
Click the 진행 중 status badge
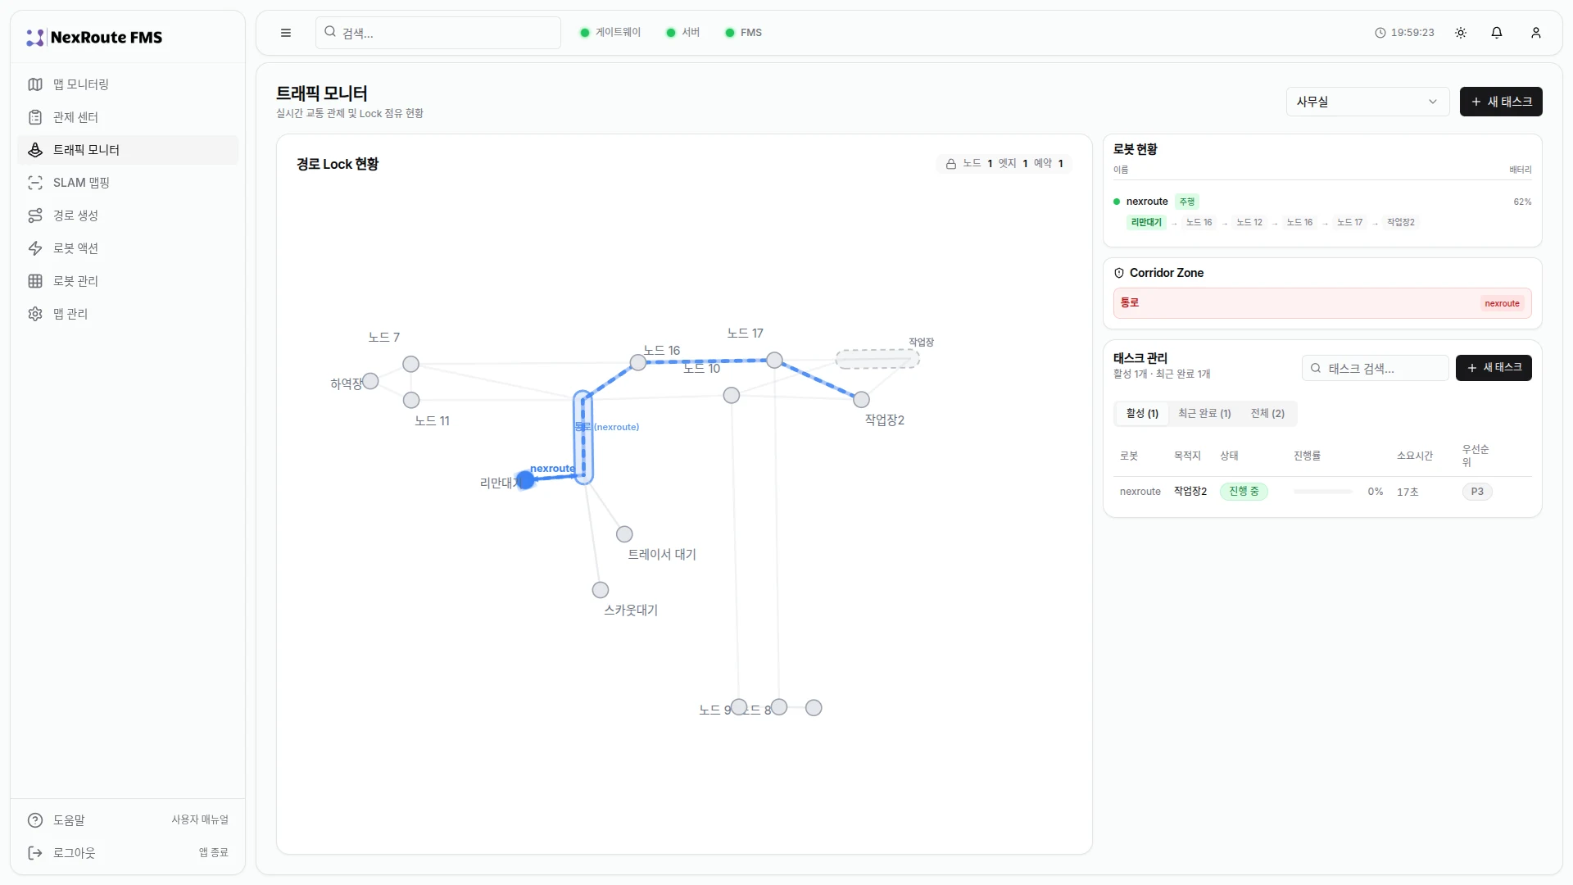click(1244, 492)
